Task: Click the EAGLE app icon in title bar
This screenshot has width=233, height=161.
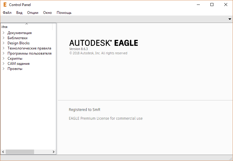Action: coord(5,5)
